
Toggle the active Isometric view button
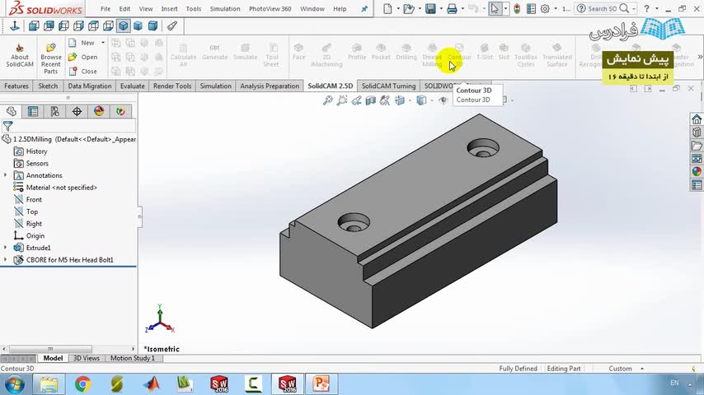pyautogui.click(x=123, y=26)
